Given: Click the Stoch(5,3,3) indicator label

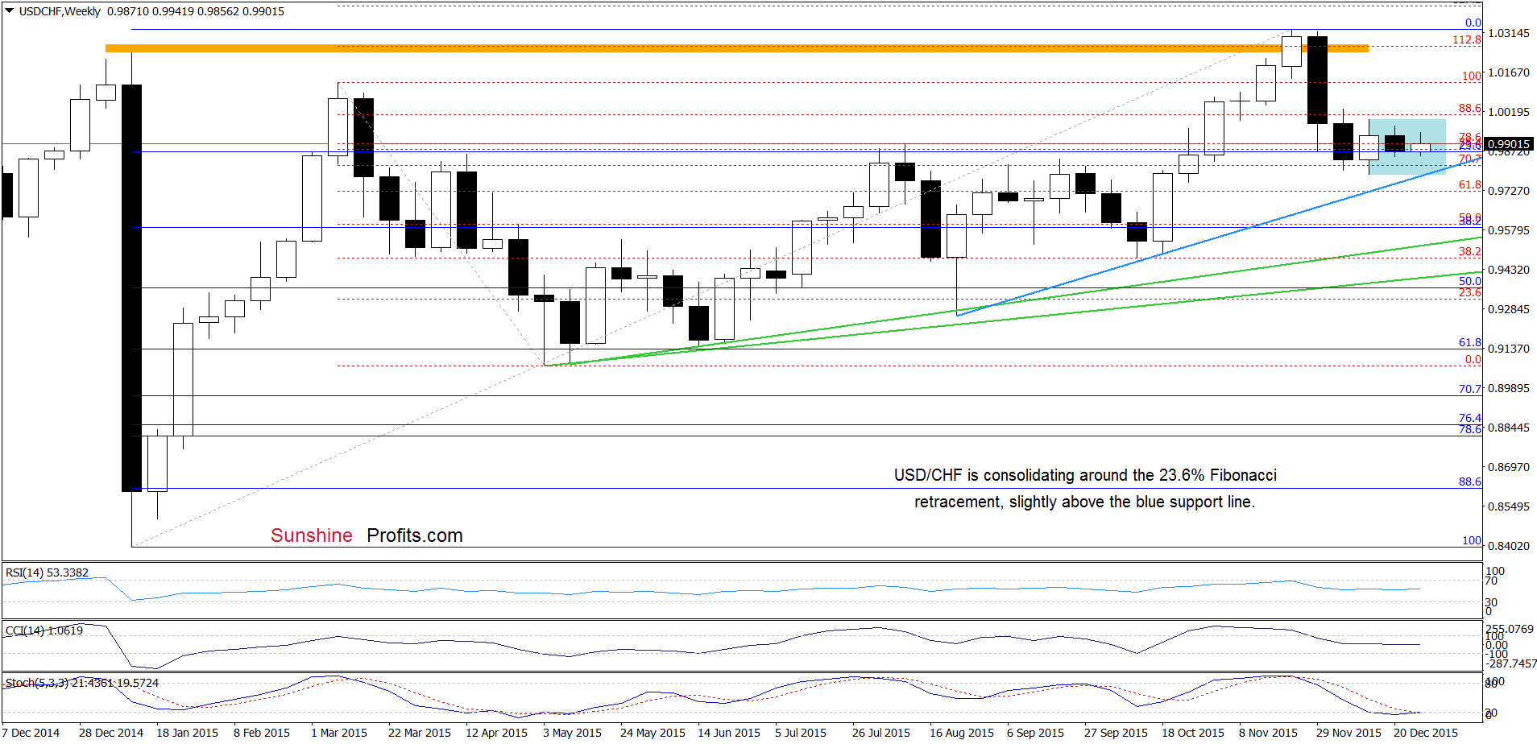Looking at the screenshot, I should point(82,683).
